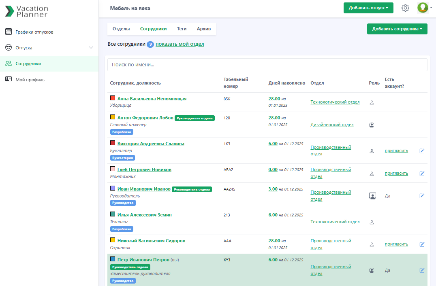The width and height of the screenshot is (436, 286).
Task: Click edit icon for Иван Иванович Иванов
Action: point(422,196)
